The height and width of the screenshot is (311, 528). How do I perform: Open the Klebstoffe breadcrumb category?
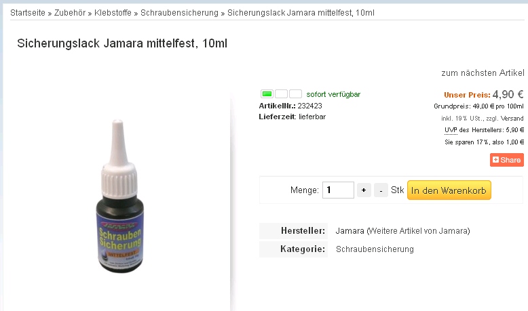click(x=113, y=13)
